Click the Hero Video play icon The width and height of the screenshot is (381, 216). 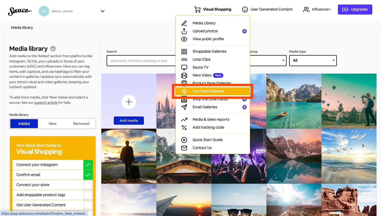coord(184,75)
